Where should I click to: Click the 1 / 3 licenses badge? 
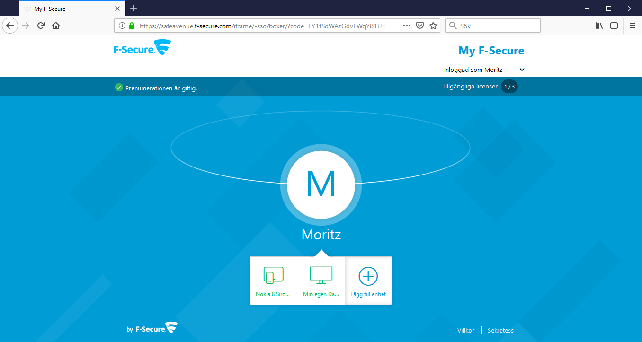(509, 87)
